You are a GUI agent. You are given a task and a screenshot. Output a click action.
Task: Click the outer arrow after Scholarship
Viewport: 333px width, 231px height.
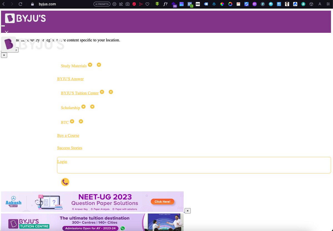coord(92,107)
